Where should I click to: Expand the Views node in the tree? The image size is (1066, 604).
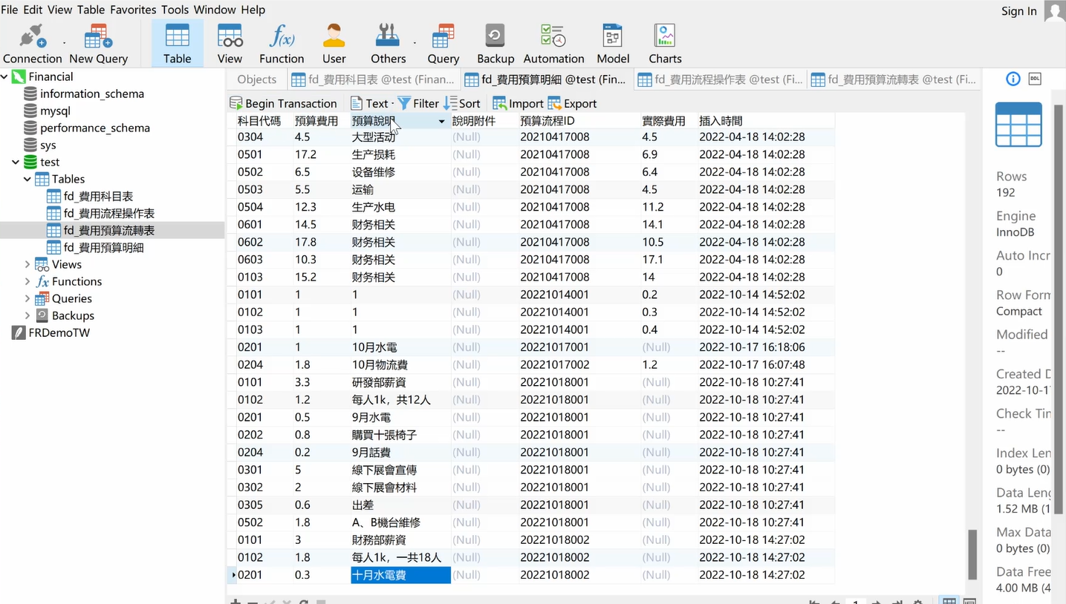[x=27, y=264]
